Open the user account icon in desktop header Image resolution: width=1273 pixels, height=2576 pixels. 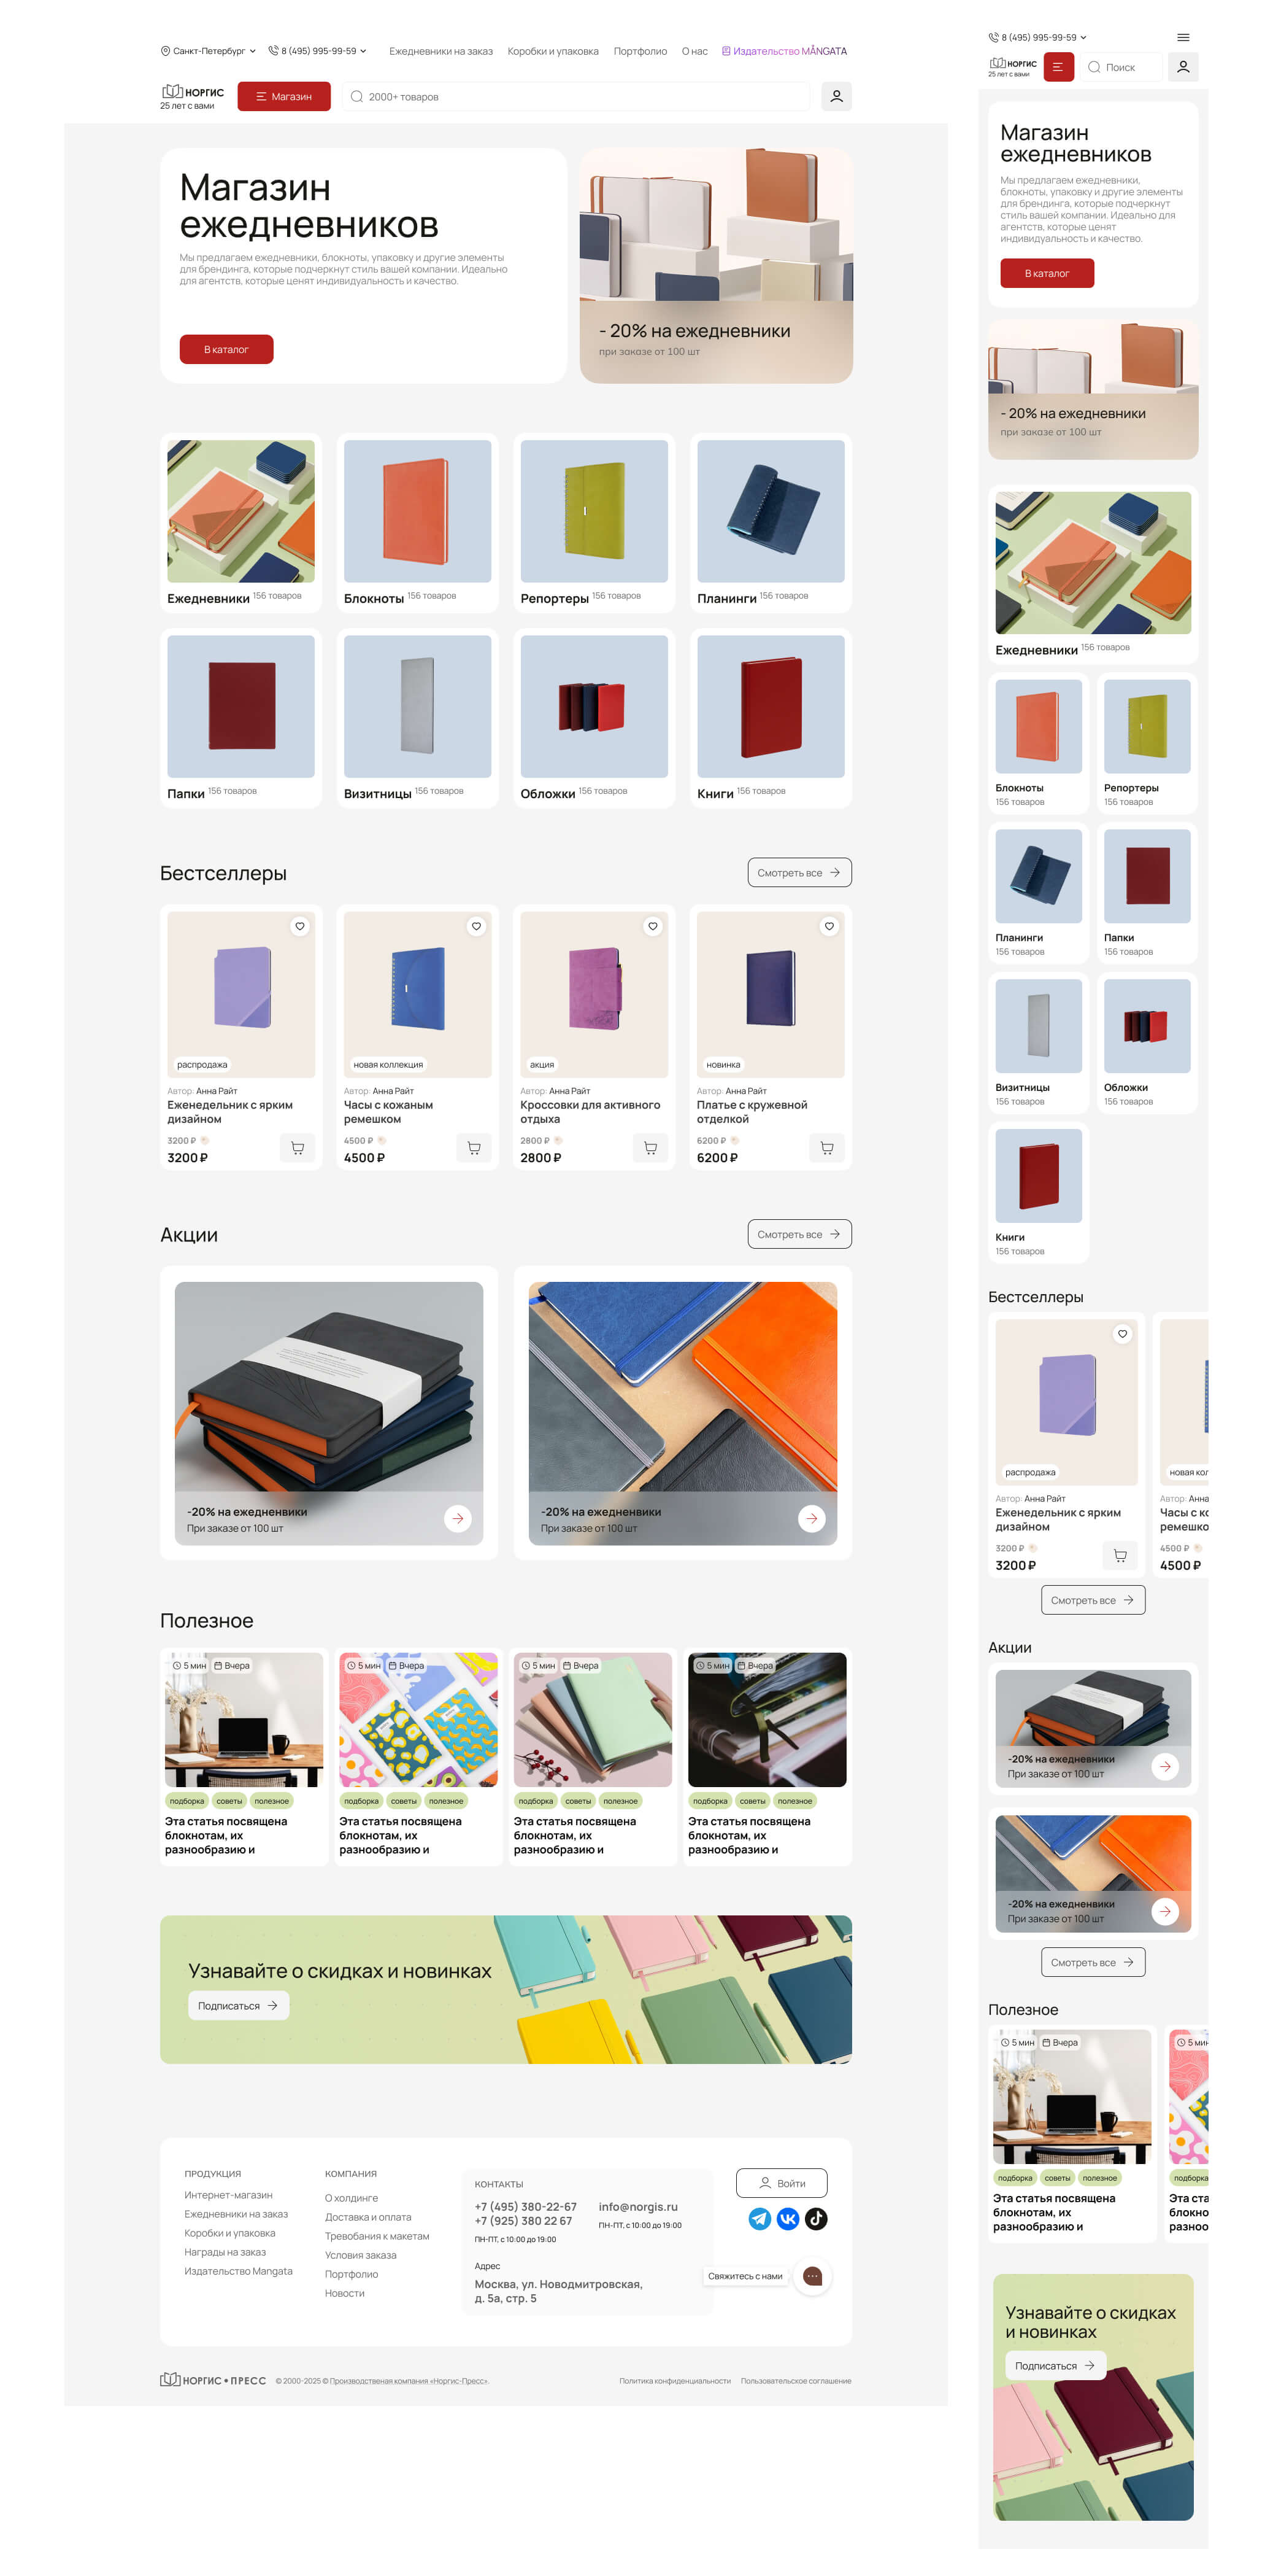click(x=836, y=96)
